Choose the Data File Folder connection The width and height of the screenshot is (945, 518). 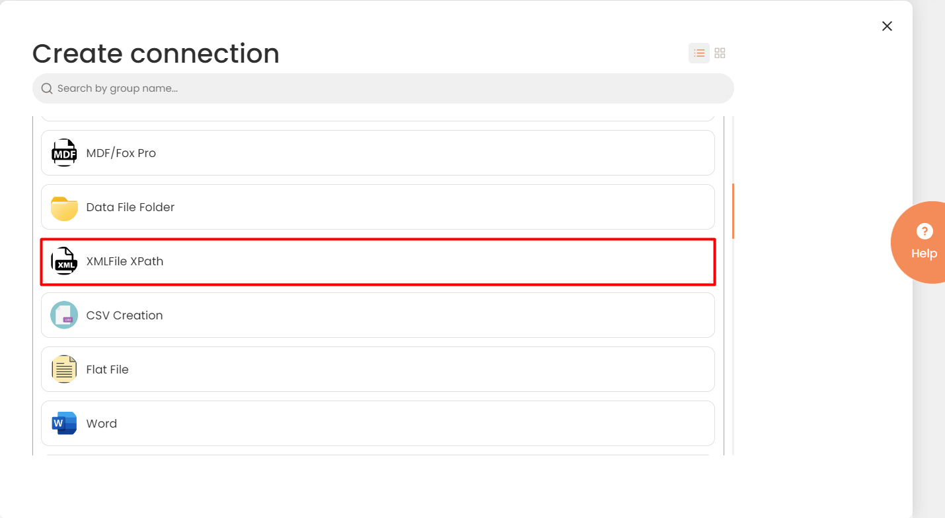(x=377, y=207)
